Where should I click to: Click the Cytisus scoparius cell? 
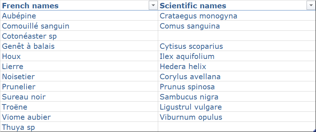tap(237, 46)
